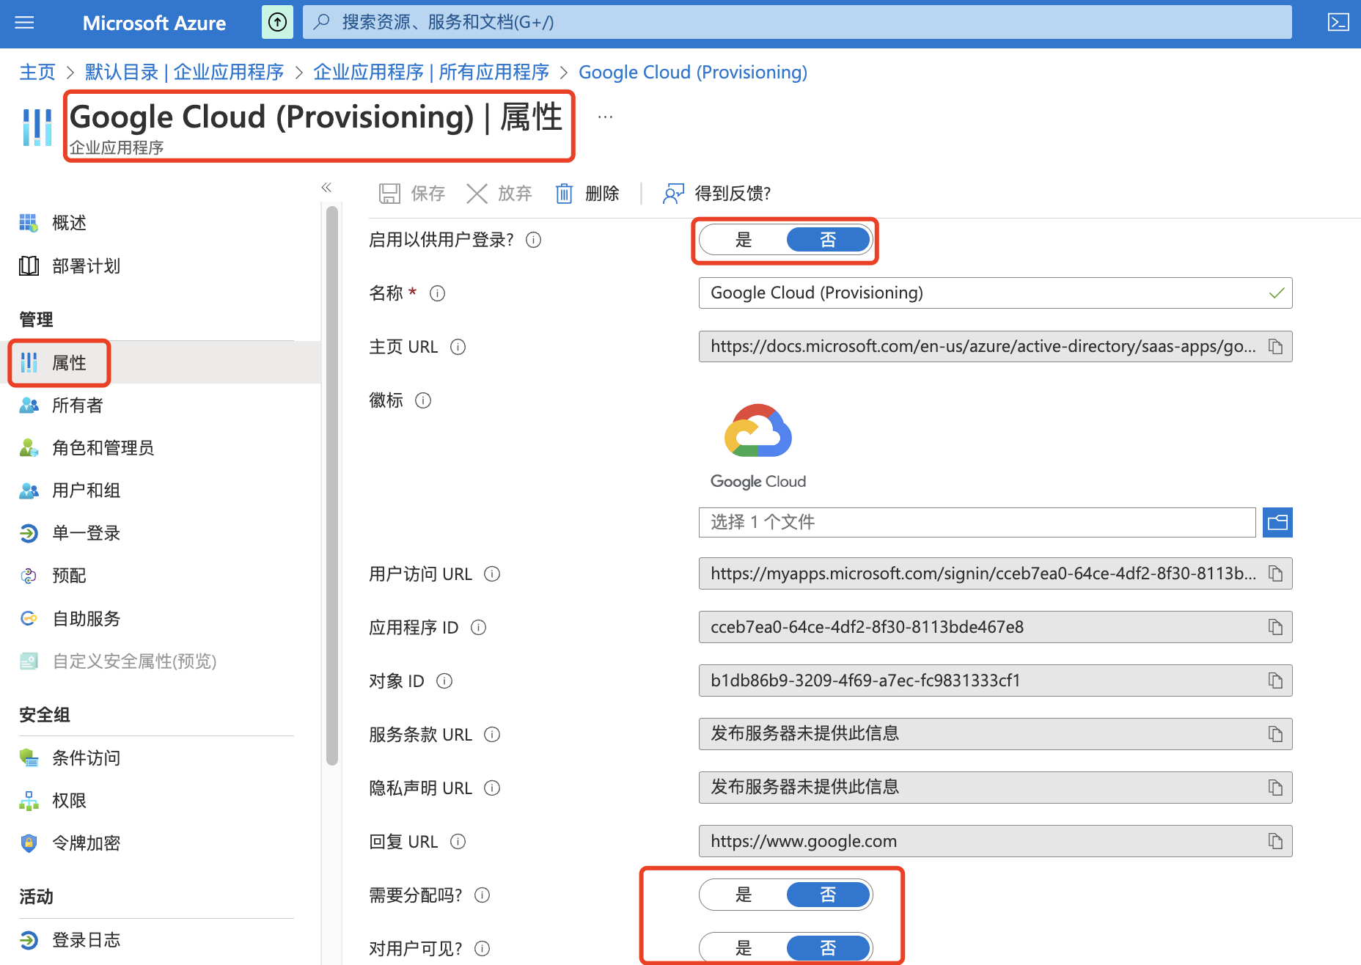The height and width of the screenshot is (965, 1361).
Task: Go to 主页 breadcrumb link
Action: tap(37, 73)
